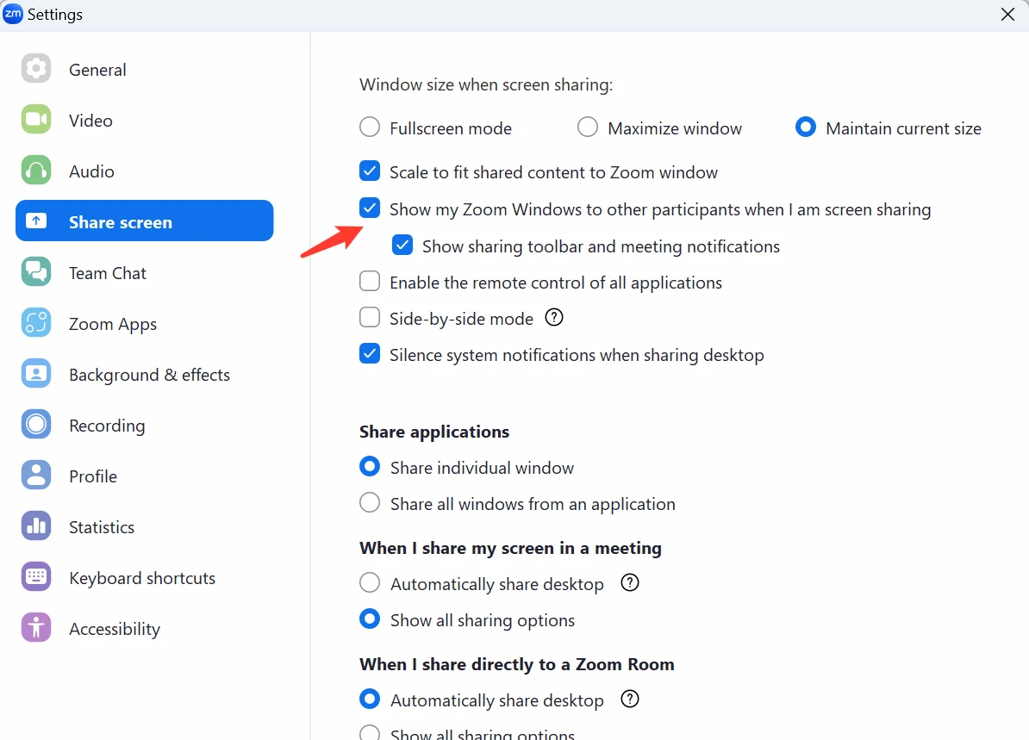The image size is (1029, 740).
Task: Choose Share all windows from an application
Action: click(370, 502)
